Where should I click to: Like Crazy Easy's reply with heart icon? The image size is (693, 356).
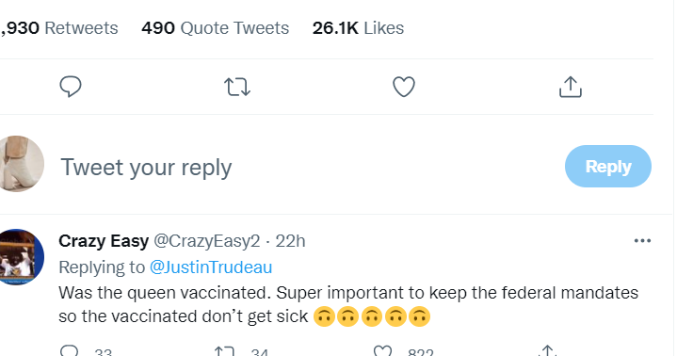point(382,351)
